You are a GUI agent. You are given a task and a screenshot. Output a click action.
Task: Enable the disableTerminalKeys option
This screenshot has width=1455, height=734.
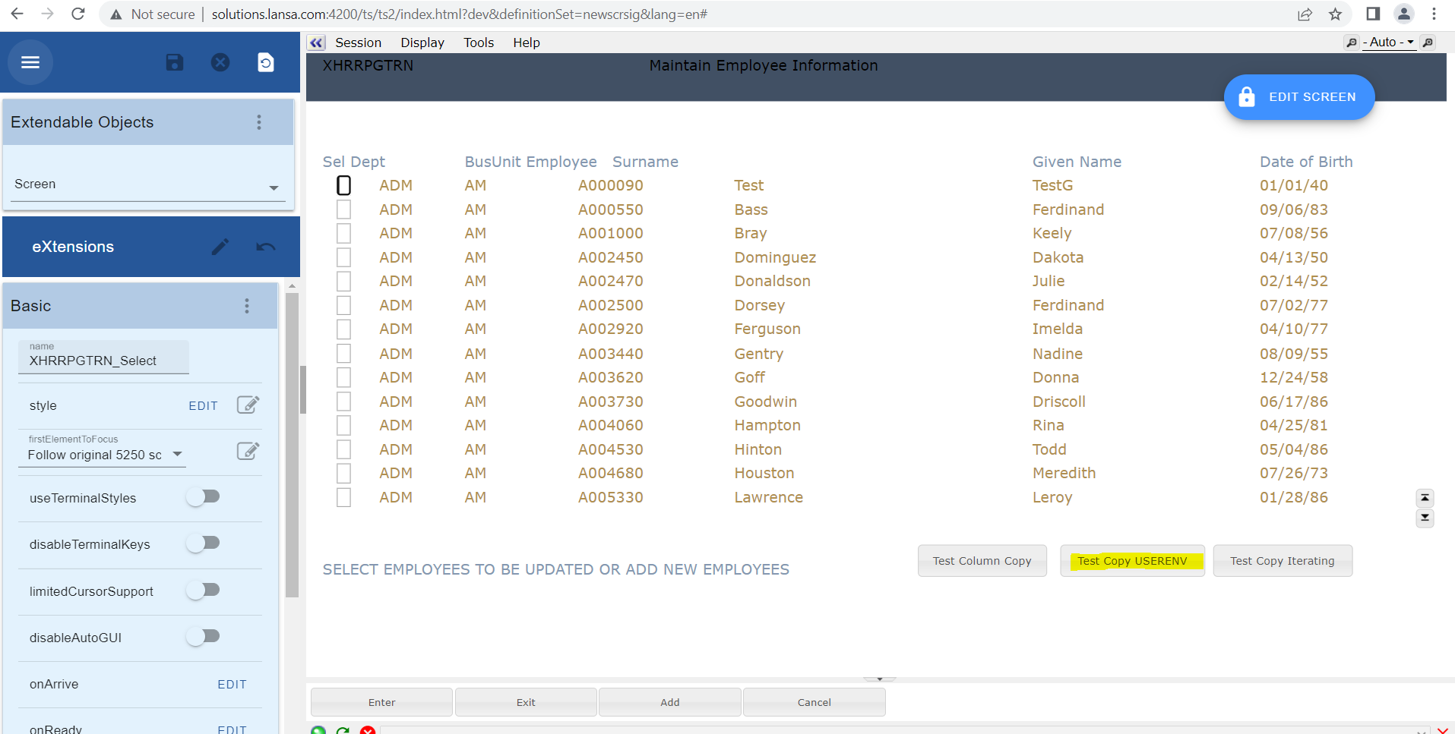tap(203, 543)
